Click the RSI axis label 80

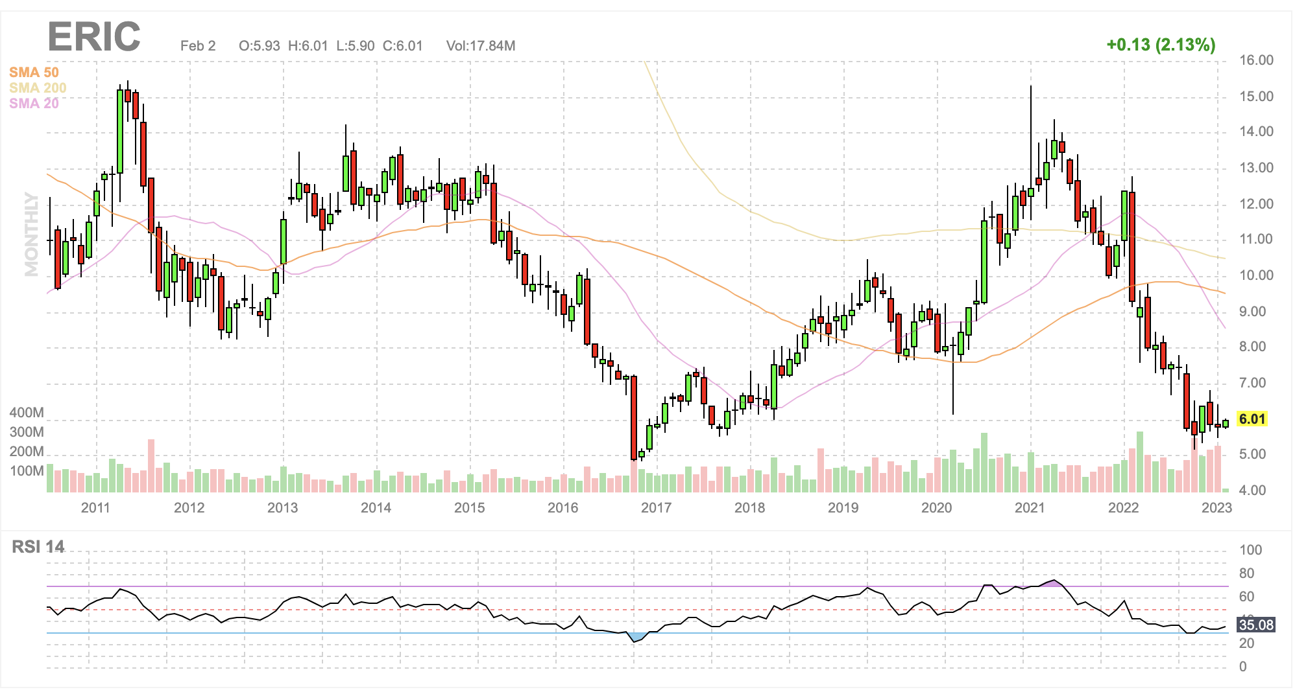tap(1247, 573)
